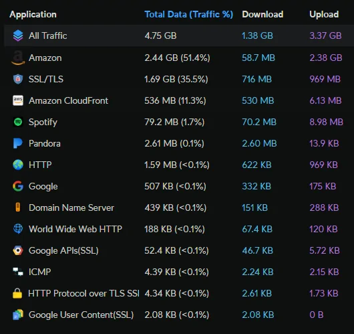
Task: Click the 1.69 GB (35.5%) SSL/TLS total
Action: pos(176,79)
